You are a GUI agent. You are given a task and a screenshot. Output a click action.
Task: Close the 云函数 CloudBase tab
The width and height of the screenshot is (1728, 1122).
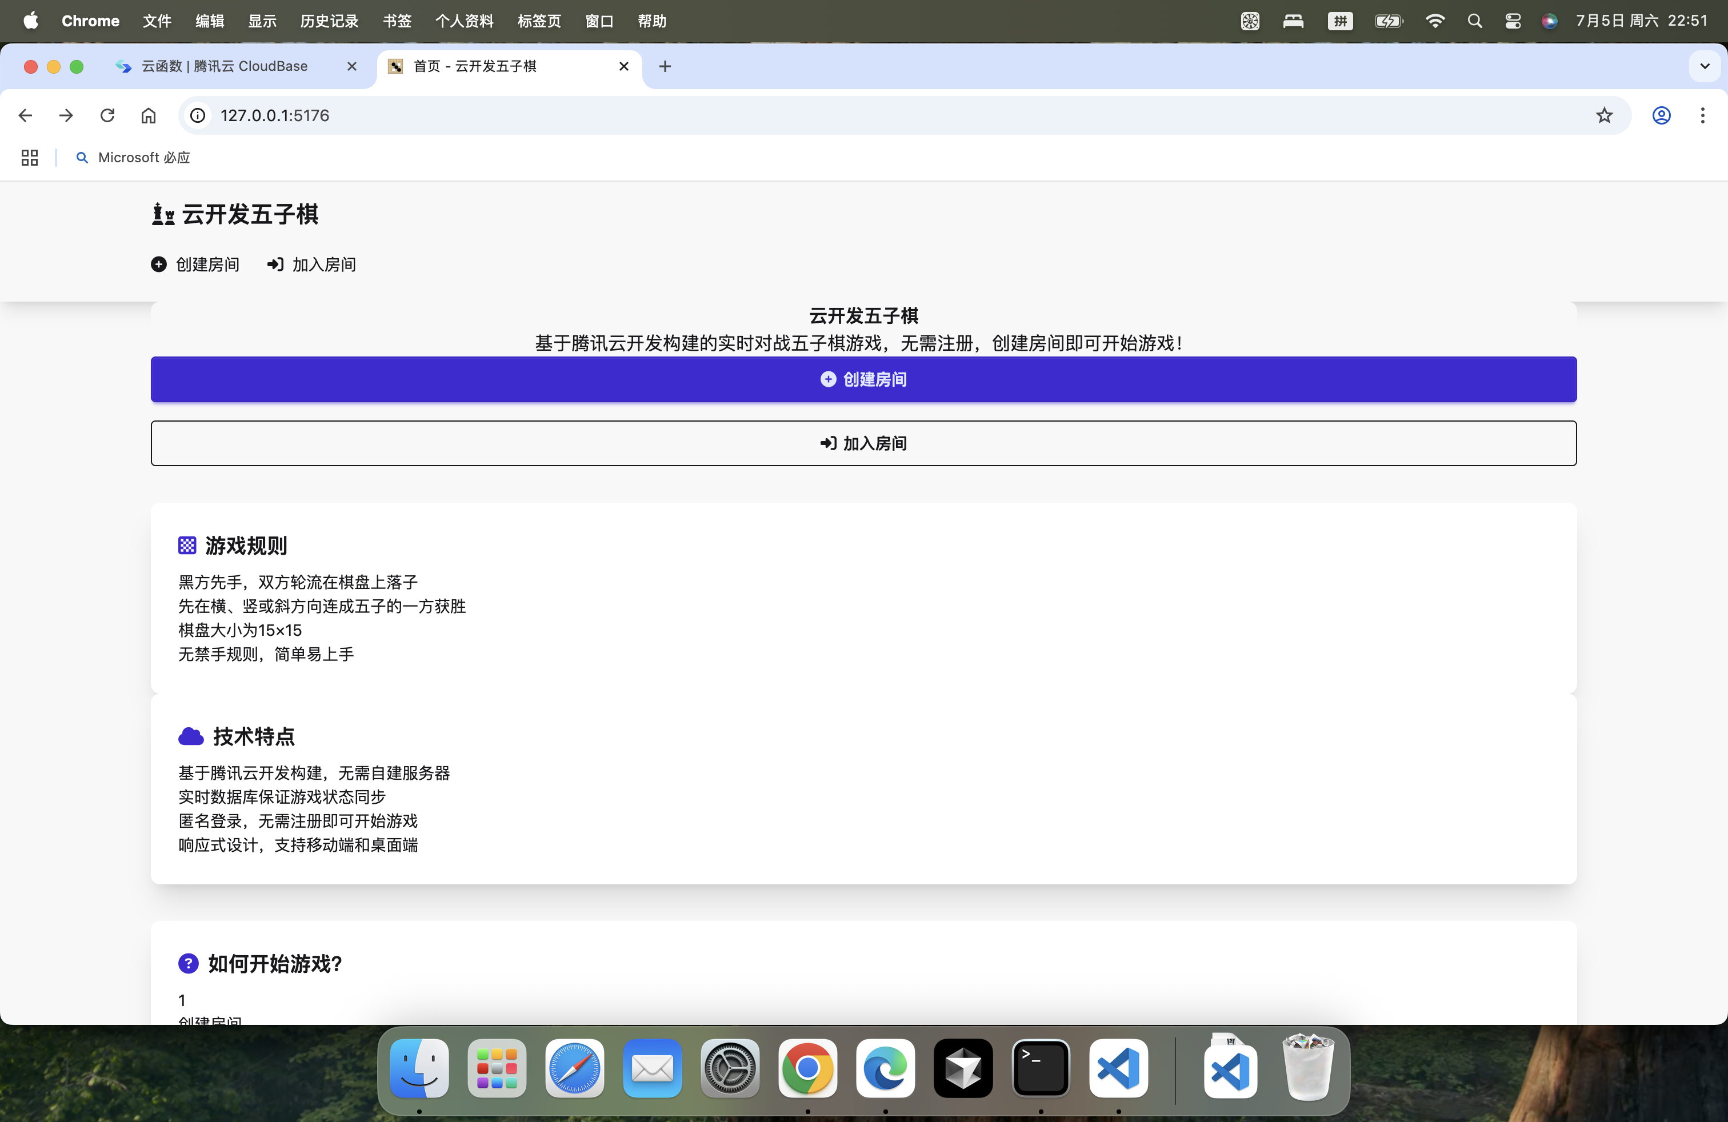(x=352, y=67)
